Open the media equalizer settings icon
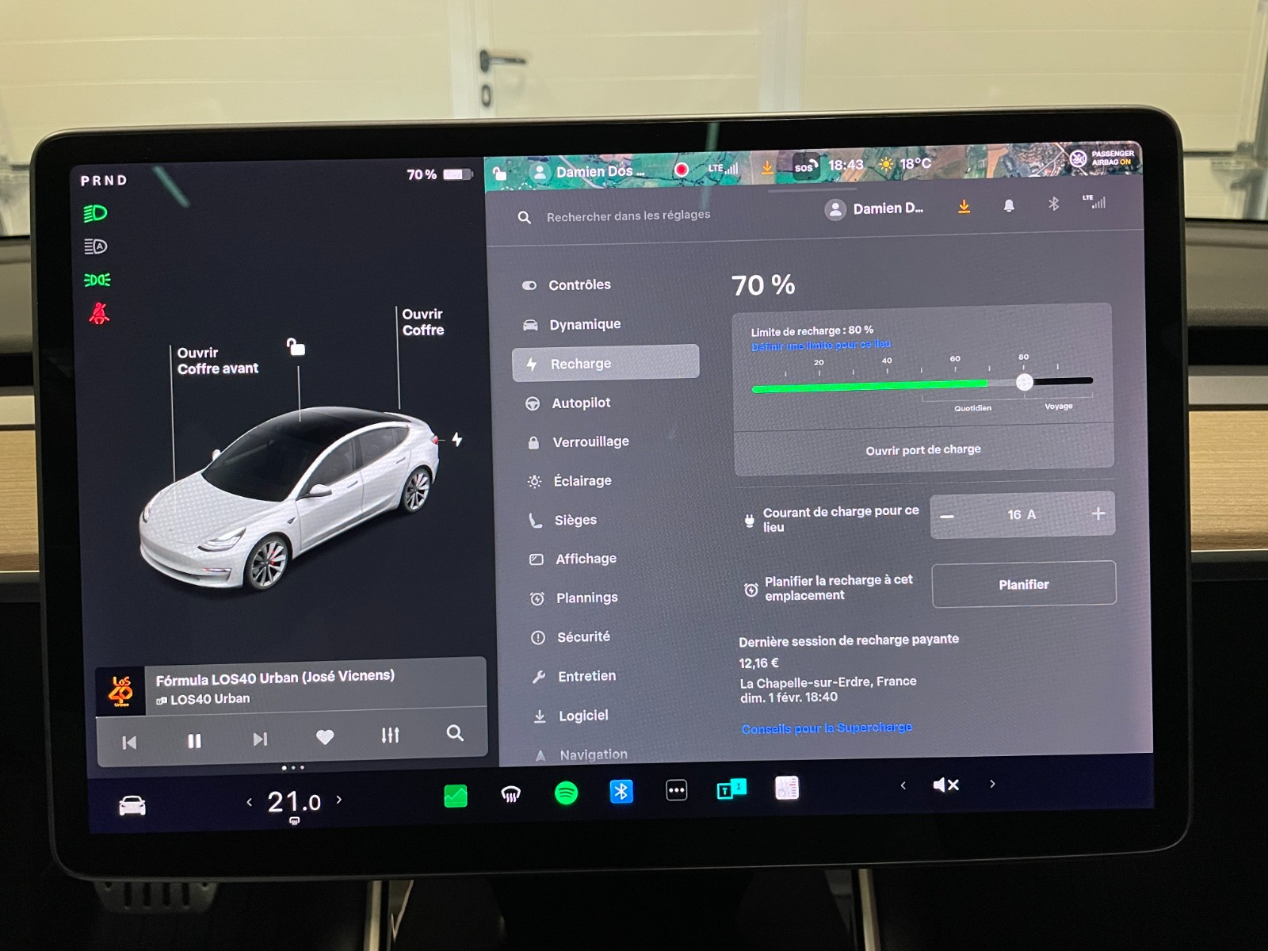This screenshot has width=1268, height=951. pyautogui.click(x=390, y=735)
